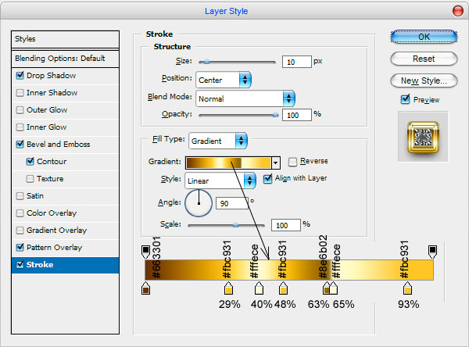Screen dimensions: 469x347
Task: Click the Opacity slider handle
Action: pos(275,115)
